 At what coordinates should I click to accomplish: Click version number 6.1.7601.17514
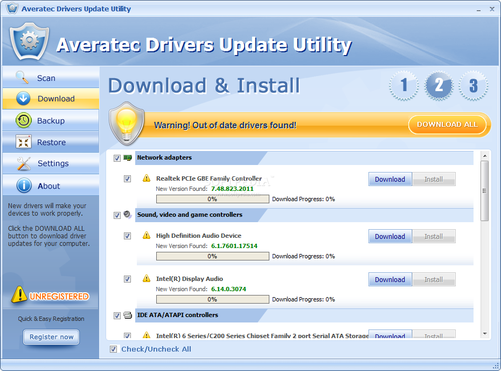coord(234,246)
